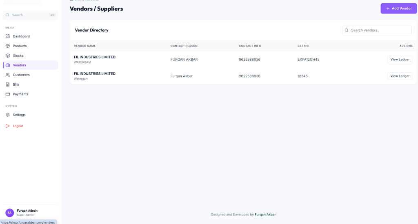Click the CONTACT INFO column header

tap(250, 46)
